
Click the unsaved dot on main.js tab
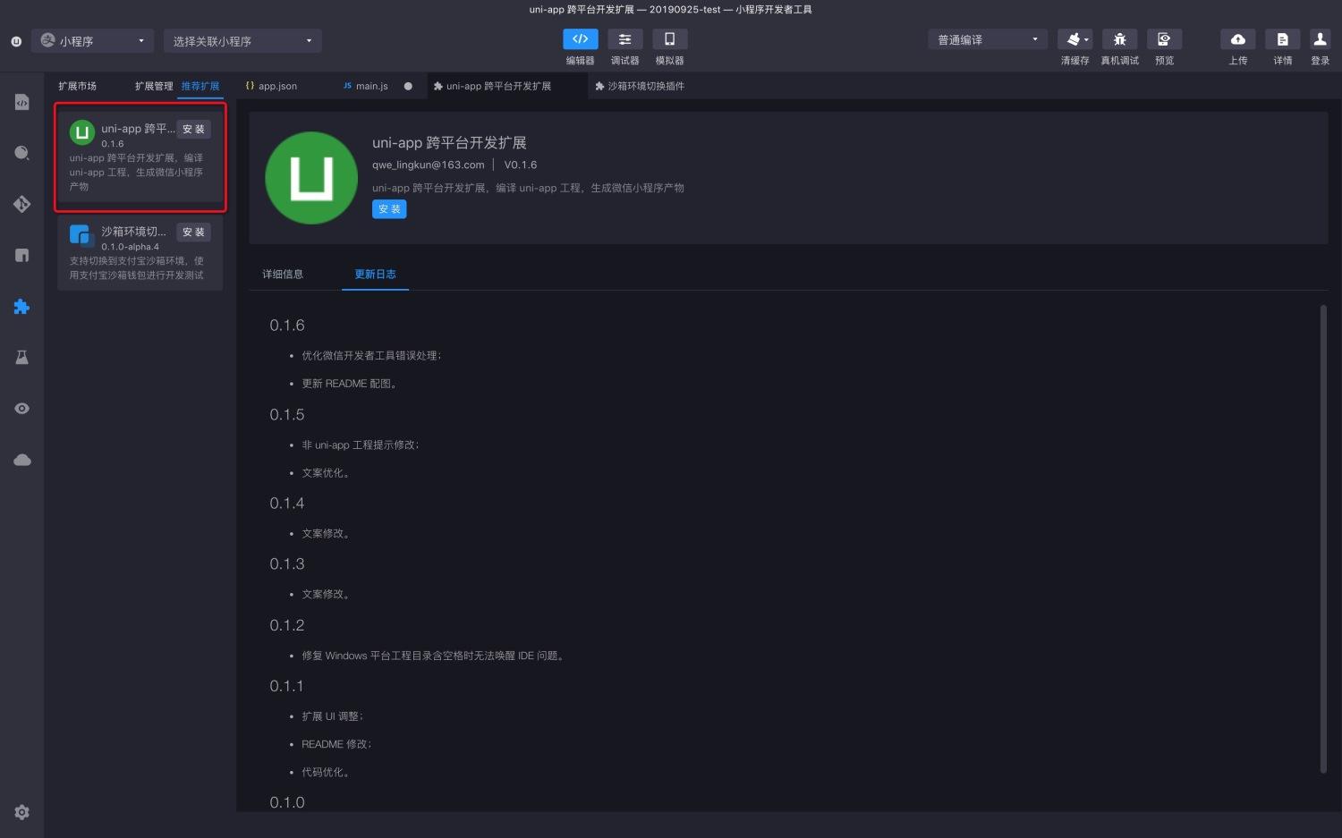(x=408, y=86)
